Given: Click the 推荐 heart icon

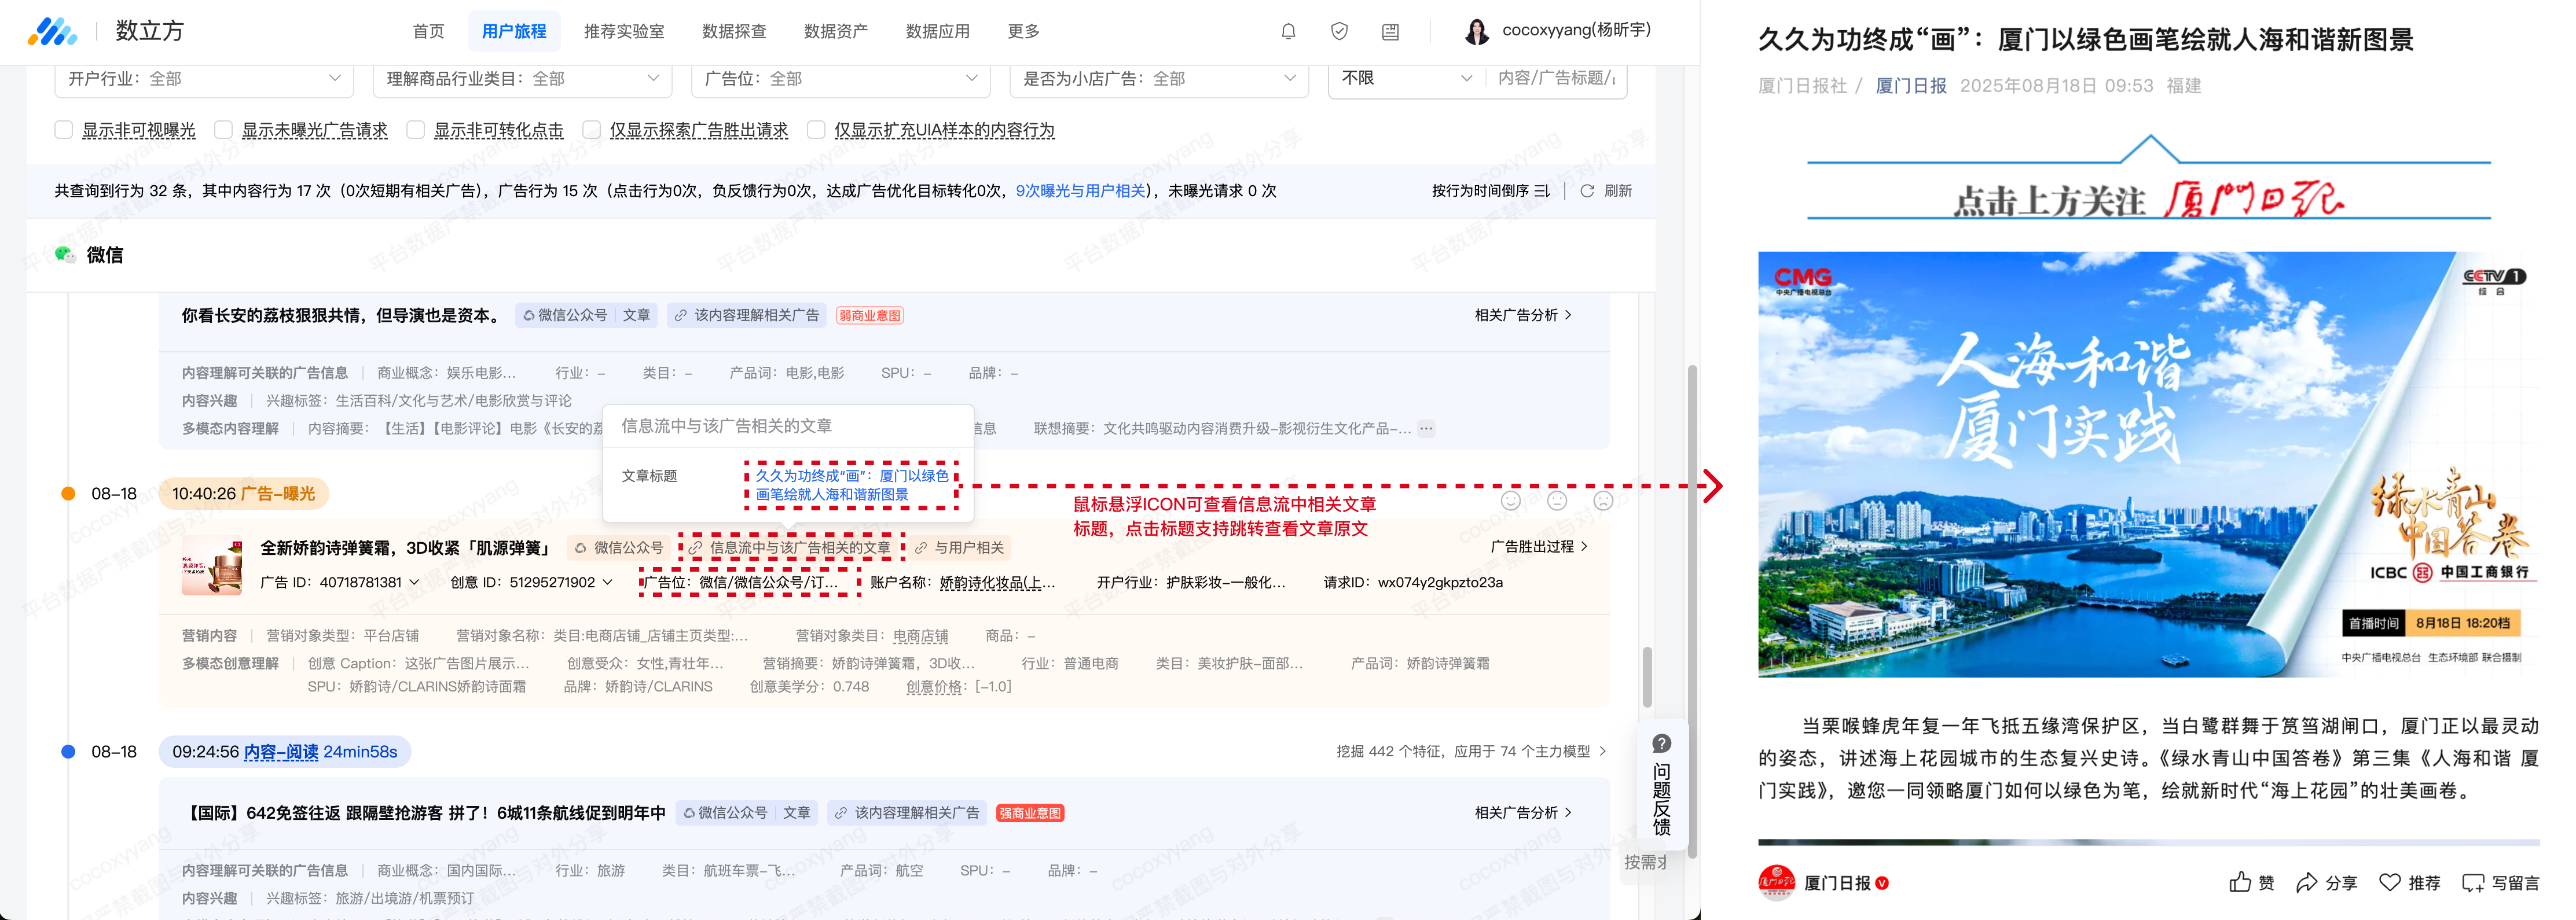Looking at the screenshot, I should [x=2390, y=882].
